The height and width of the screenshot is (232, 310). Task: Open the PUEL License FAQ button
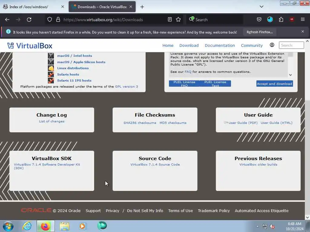click(184, 84)
